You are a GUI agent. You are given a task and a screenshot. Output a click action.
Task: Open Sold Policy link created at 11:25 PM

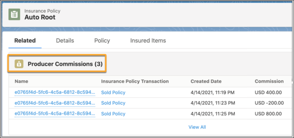pyautogui.click(x=113, y=114)
